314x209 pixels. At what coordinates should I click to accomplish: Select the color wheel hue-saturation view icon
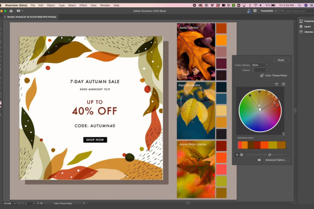click(237, 155)
